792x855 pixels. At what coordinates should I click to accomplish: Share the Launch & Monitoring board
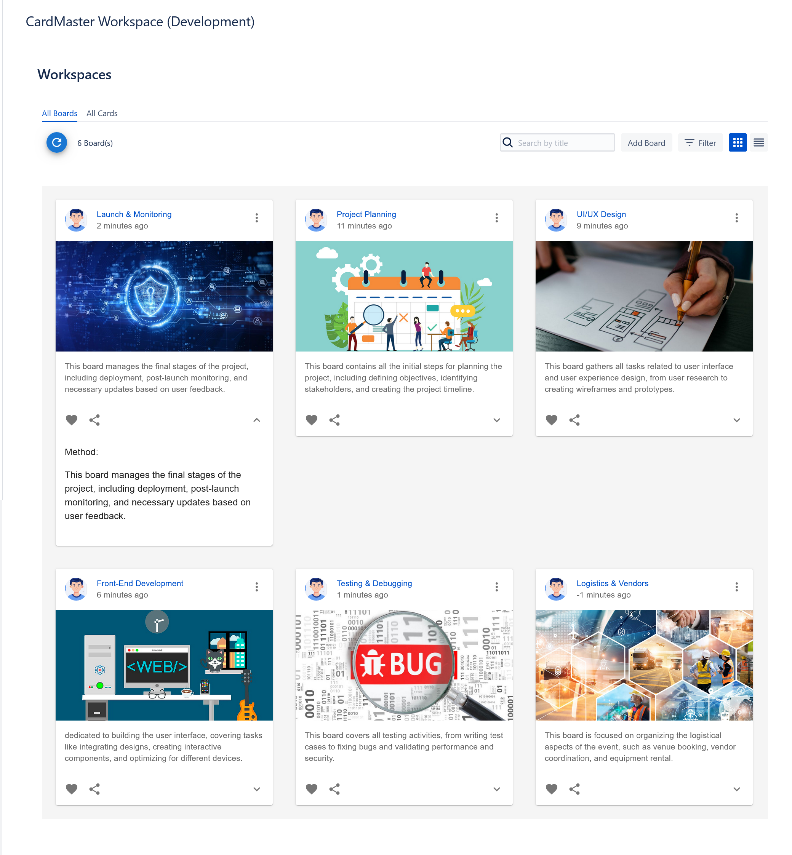pos(94,420)
